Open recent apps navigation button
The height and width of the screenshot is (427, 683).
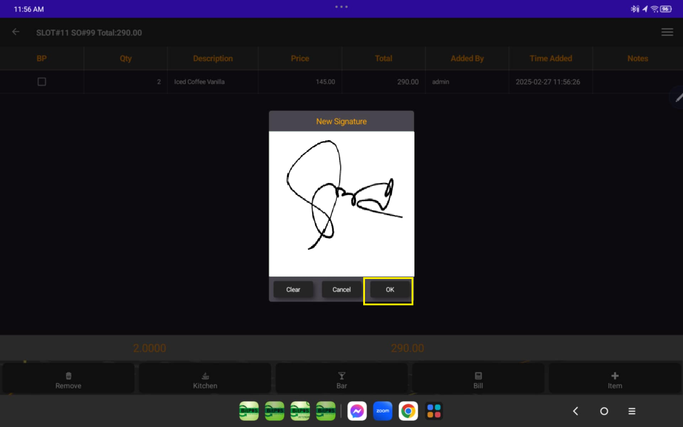point(632,411)
